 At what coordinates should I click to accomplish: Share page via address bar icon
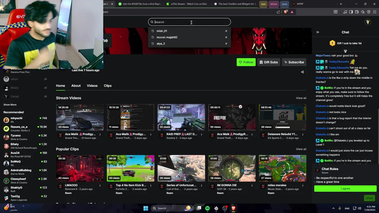click(278, 12)
